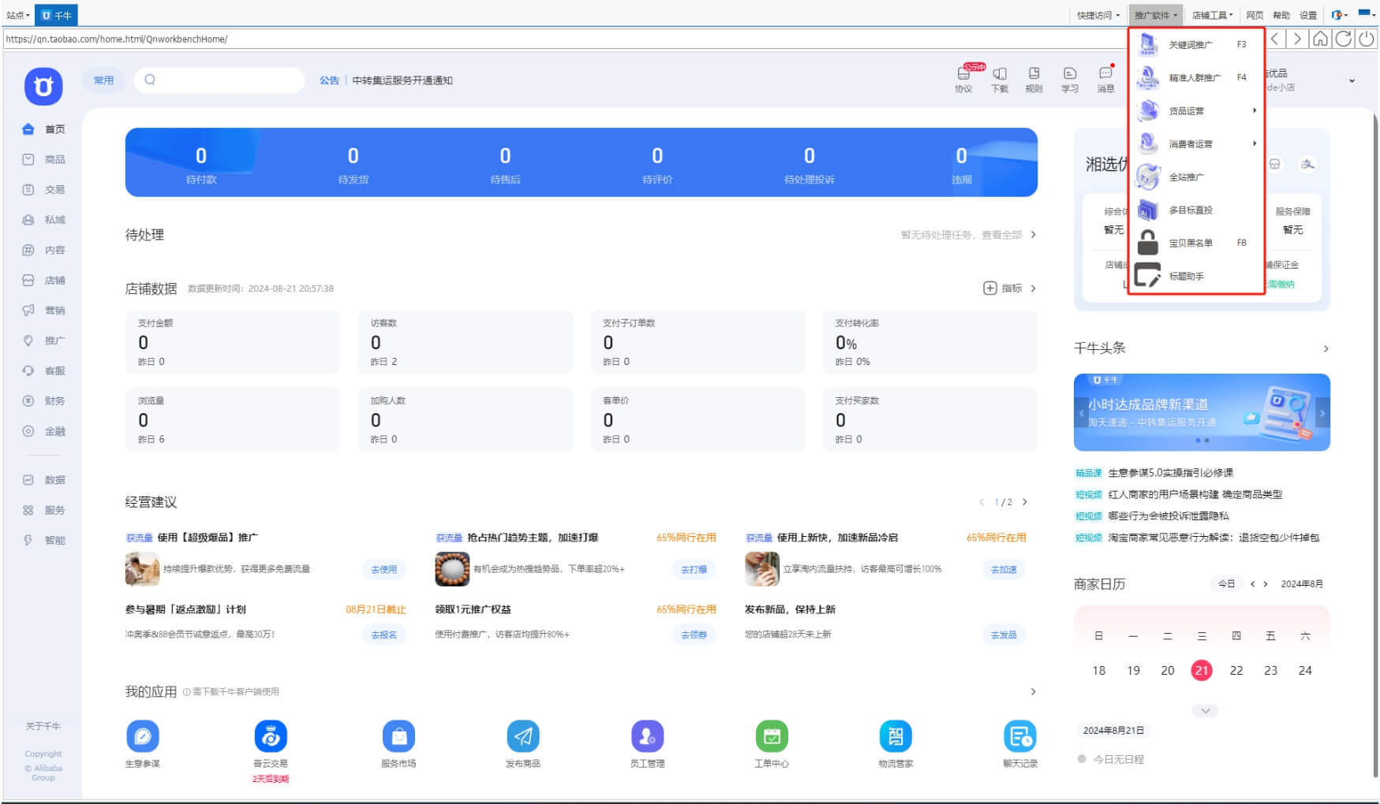Open 商品 in the sidebar

click(x=44, y=159)
